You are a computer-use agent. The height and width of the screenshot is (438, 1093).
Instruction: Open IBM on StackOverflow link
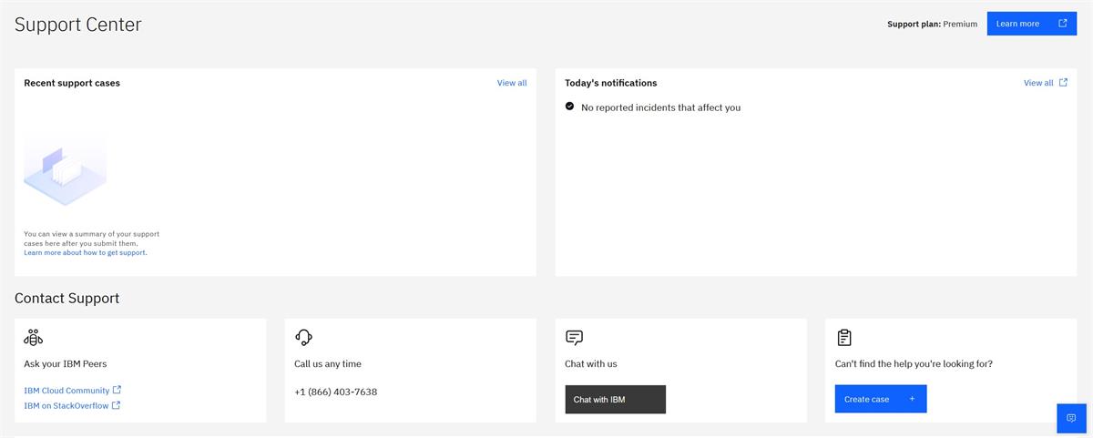click(x=66, y=406)
